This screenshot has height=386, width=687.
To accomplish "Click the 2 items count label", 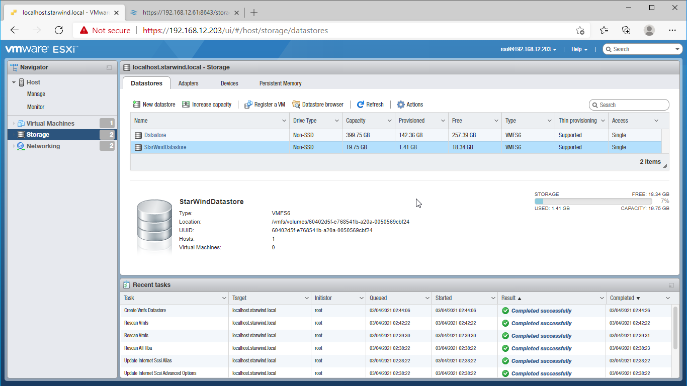I will [650, 162].
